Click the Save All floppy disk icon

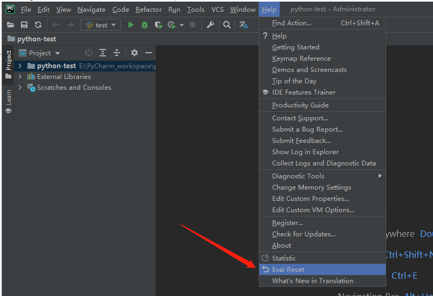(x=24, y=25)
